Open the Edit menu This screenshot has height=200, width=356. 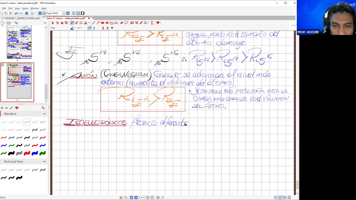[4, 8]
